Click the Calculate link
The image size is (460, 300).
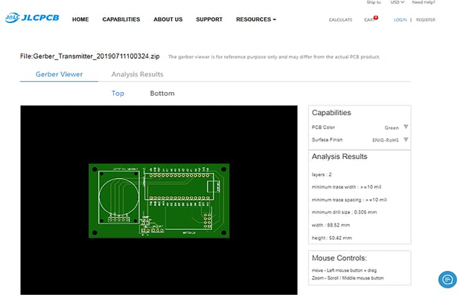[341, 19]
